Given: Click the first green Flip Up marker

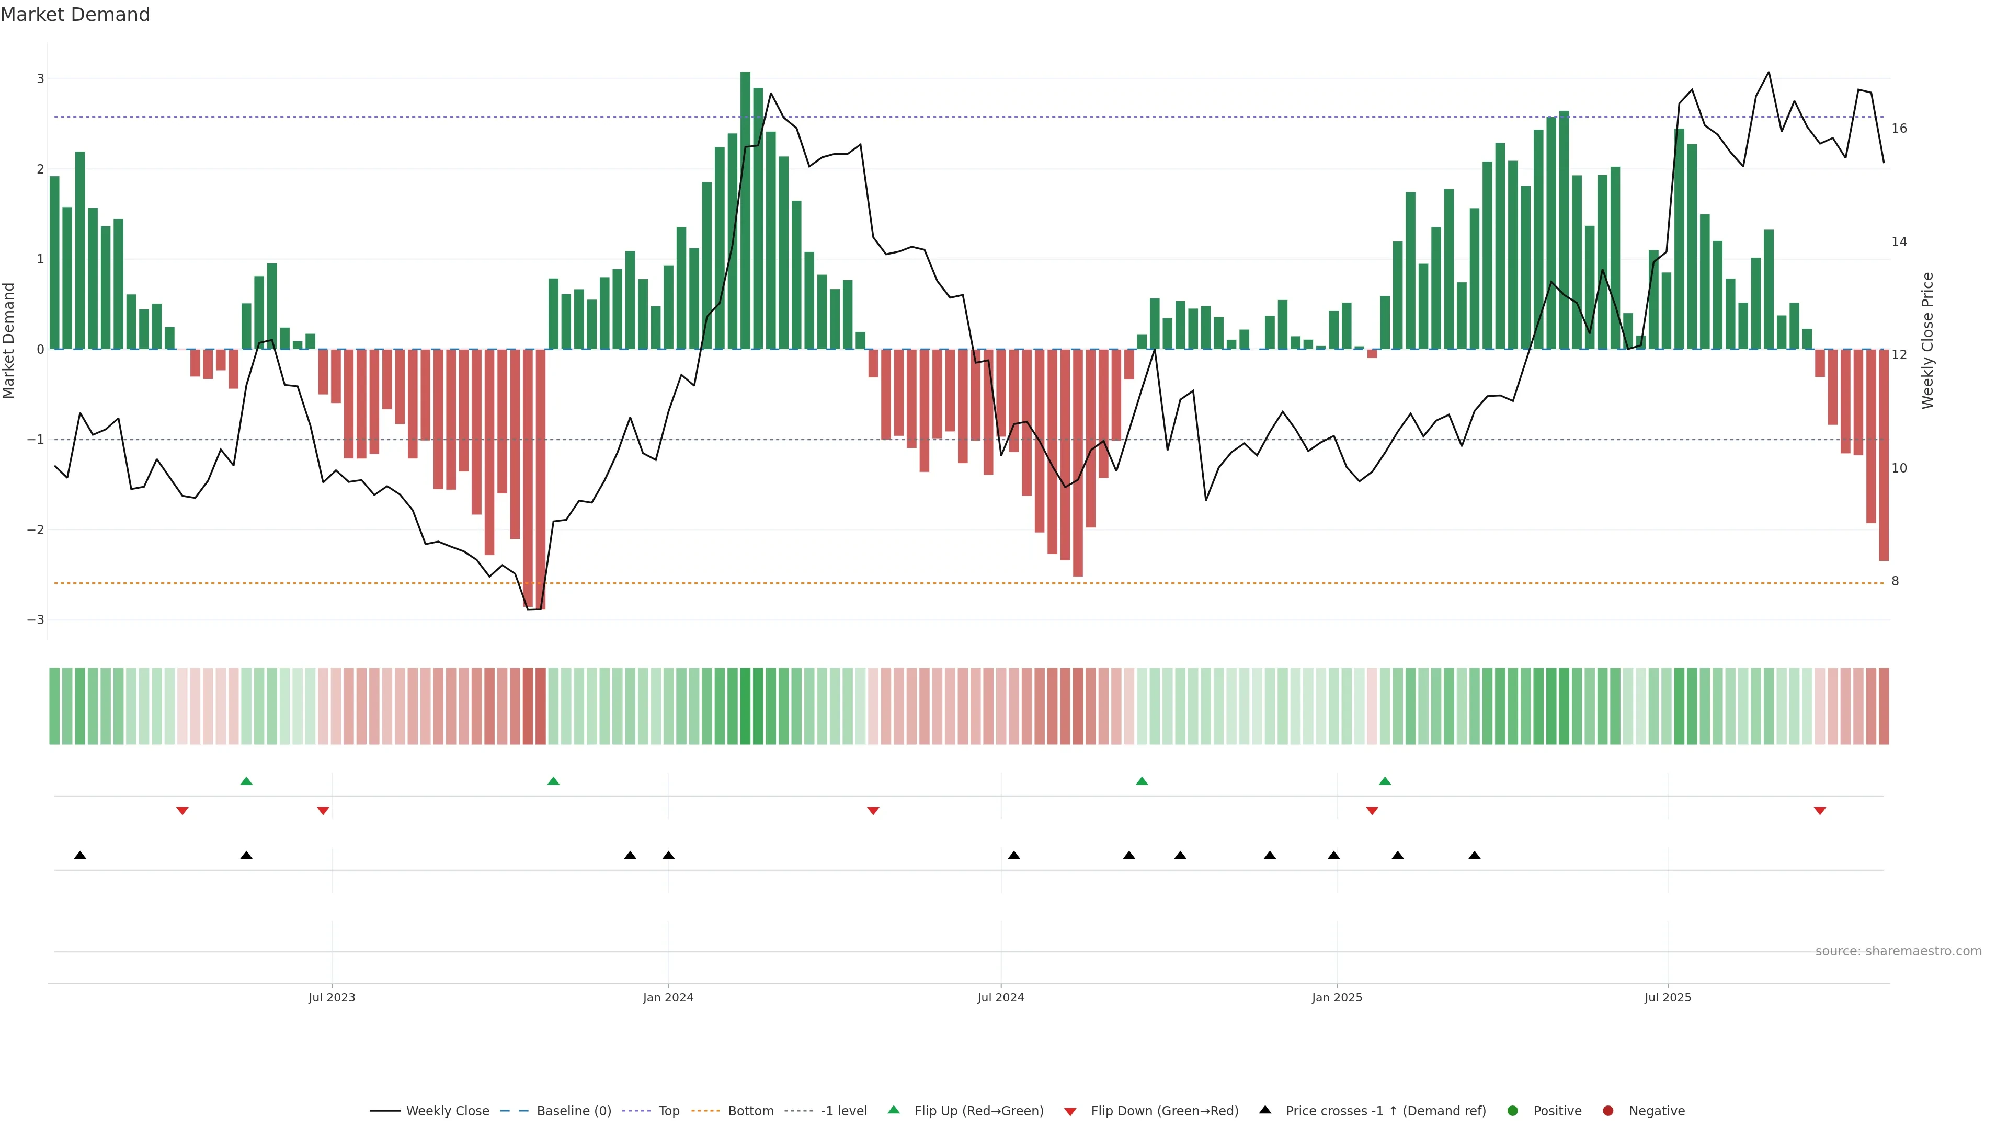Looking at the screenshot, I should (x=246, y=781).
